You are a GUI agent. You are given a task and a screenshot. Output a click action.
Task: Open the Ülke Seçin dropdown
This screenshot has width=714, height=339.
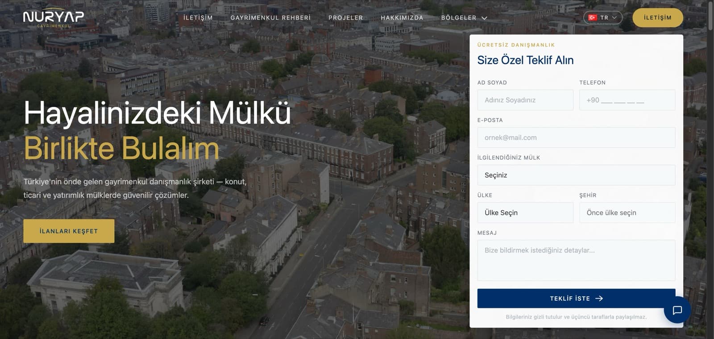(x=525, y=213)
